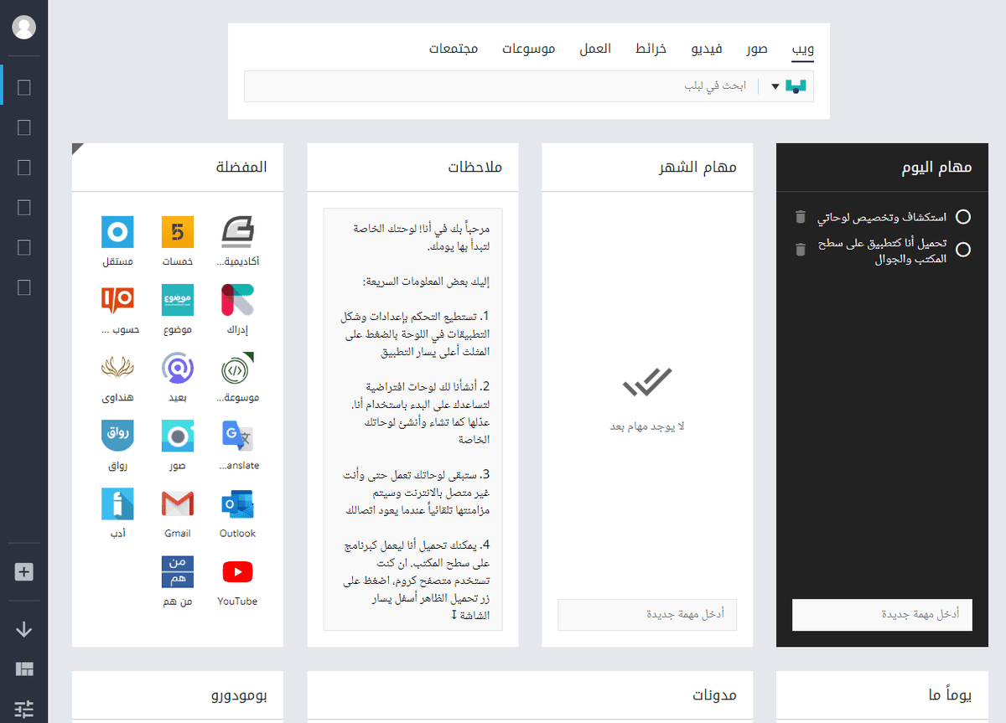Open the حسوب favorite icon

pos(117,300)
